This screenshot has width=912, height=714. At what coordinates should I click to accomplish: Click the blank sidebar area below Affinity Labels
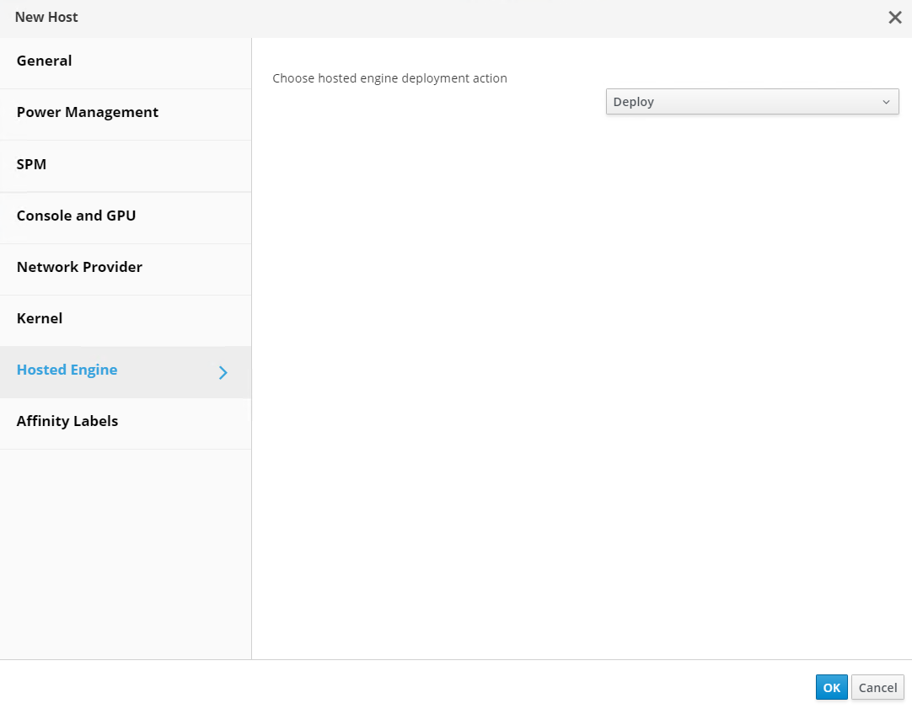click(x=126, y=547)
